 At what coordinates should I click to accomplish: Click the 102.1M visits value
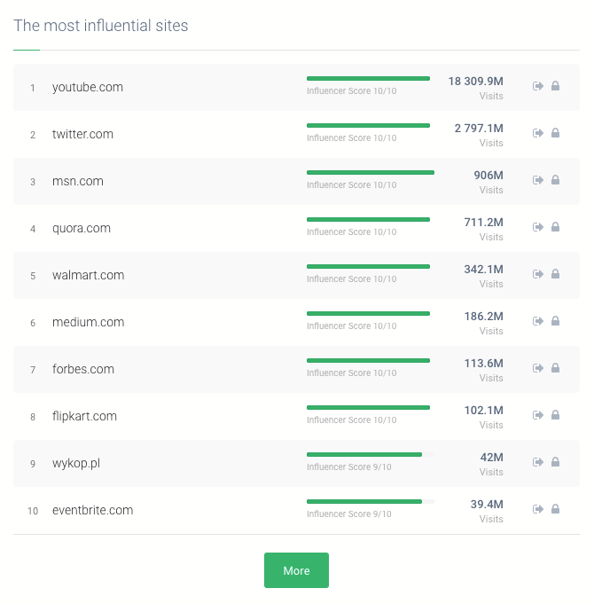(483, 411)
